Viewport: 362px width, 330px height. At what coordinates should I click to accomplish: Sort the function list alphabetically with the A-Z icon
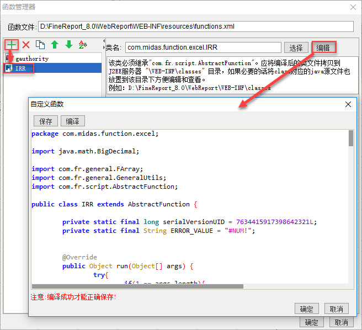(83, 45)
